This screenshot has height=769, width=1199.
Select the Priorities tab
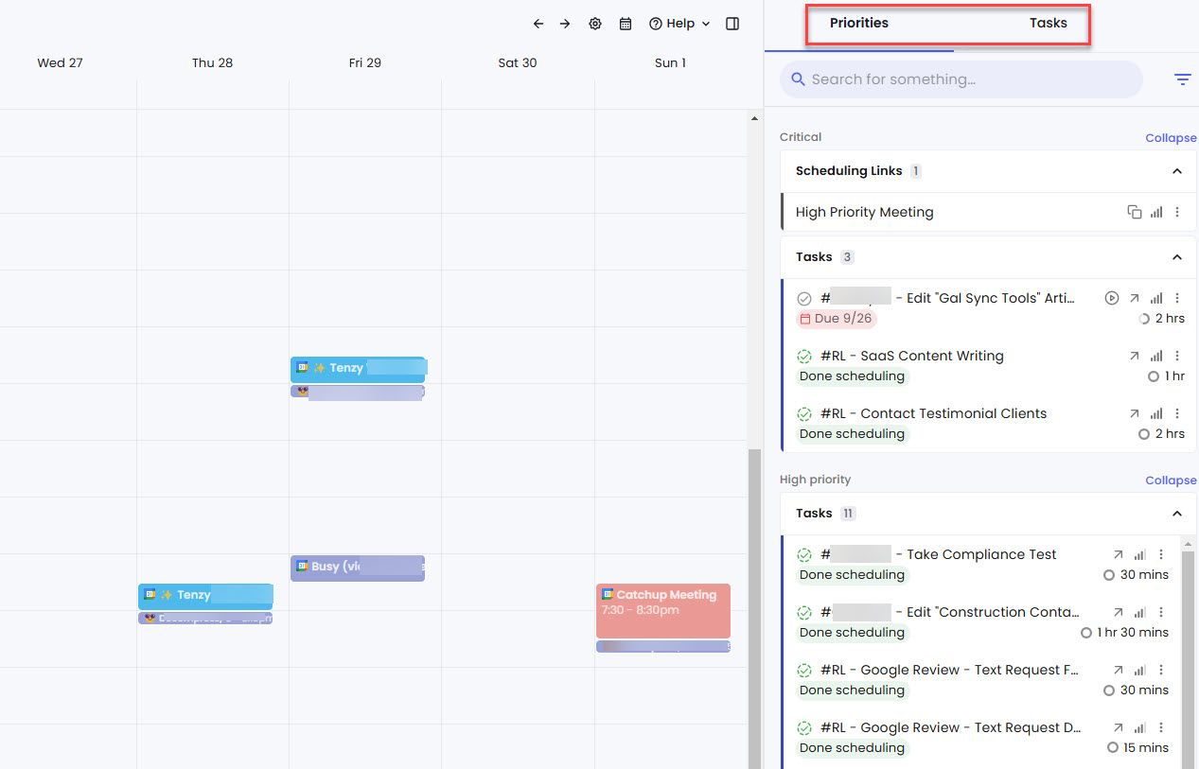point(858,23)
